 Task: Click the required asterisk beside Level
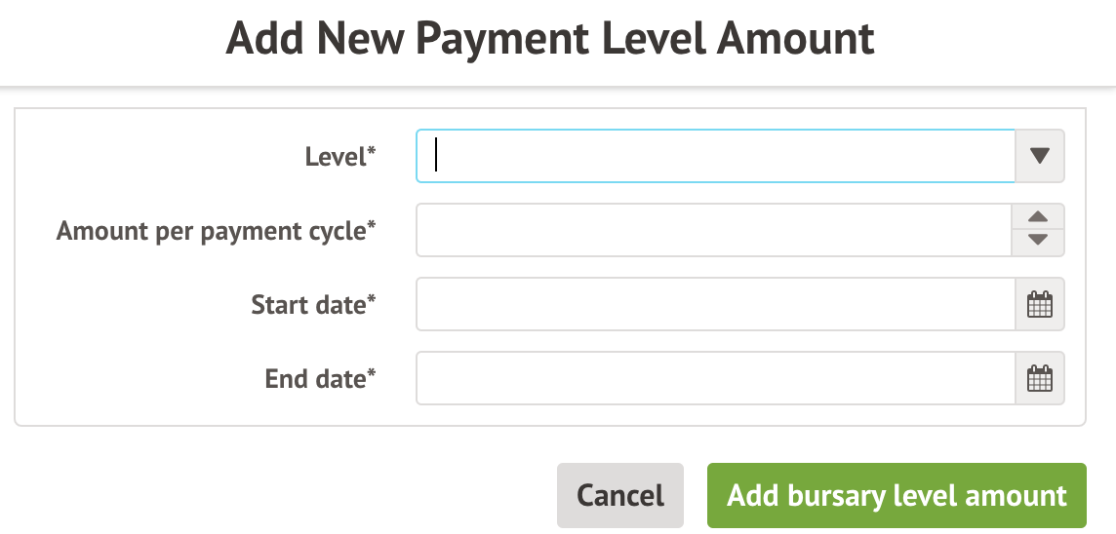click(x=372, y=153)
